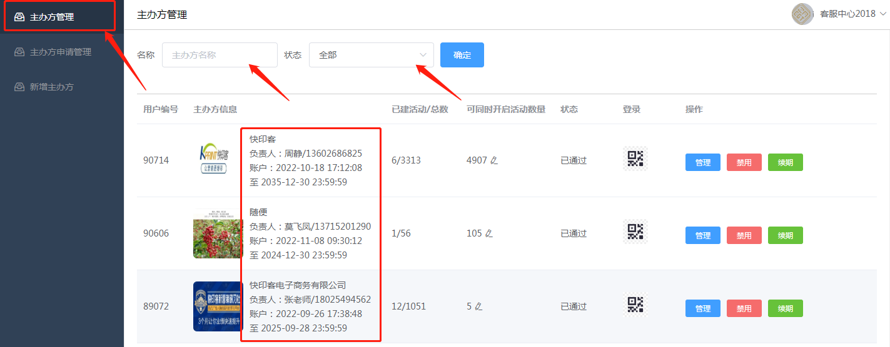Click the QR code icon for user 90606

click(635, 232)
